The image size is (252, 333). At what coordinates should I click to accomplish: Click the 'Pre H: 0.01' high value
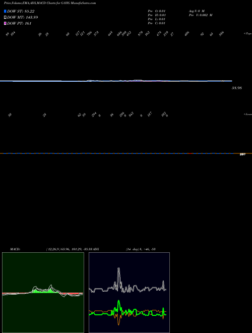click(157, 15)
